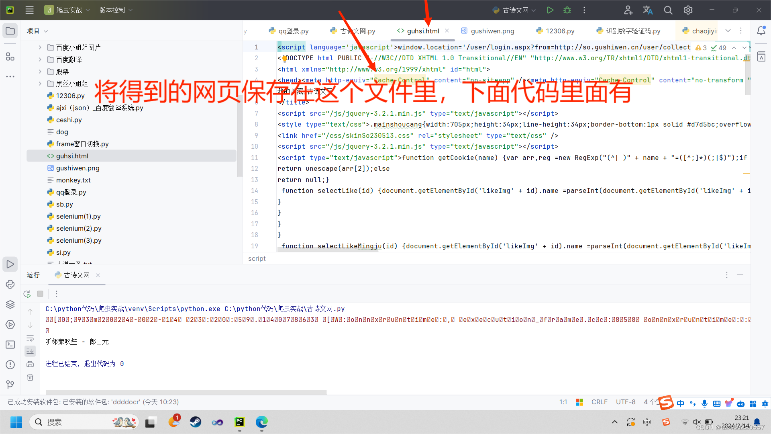Expand the 股票 folder in tree
The height and width of the screenshot is (434, 771).
[40, 72]
